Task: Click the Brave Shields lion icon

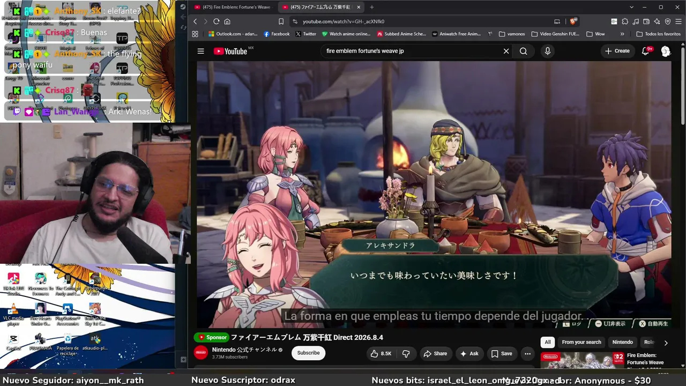Action: 573,21
